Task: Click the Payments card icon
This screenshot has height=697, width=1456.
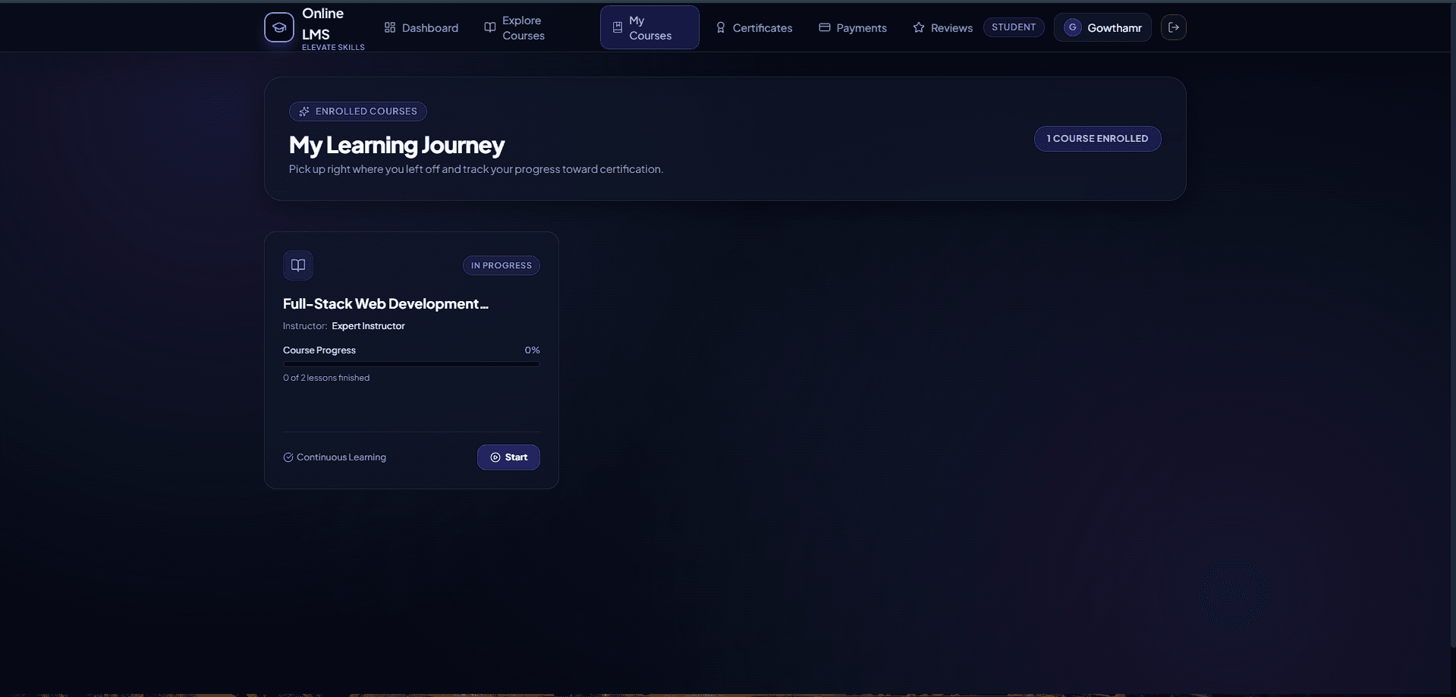Action: (825, 27)
